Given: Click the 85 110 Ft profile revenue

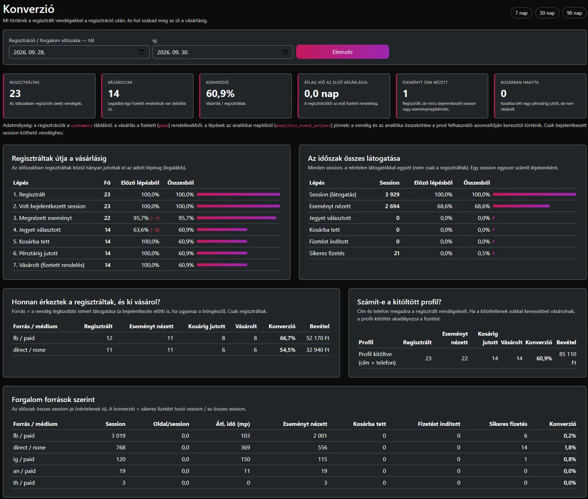Looking at the screenshot, I should tap(568, 358).
